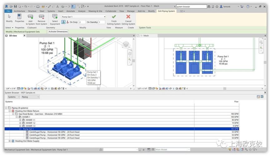Click the On Standby value field
The width and height of the screenshot is (271, 156).
point(102,22)
